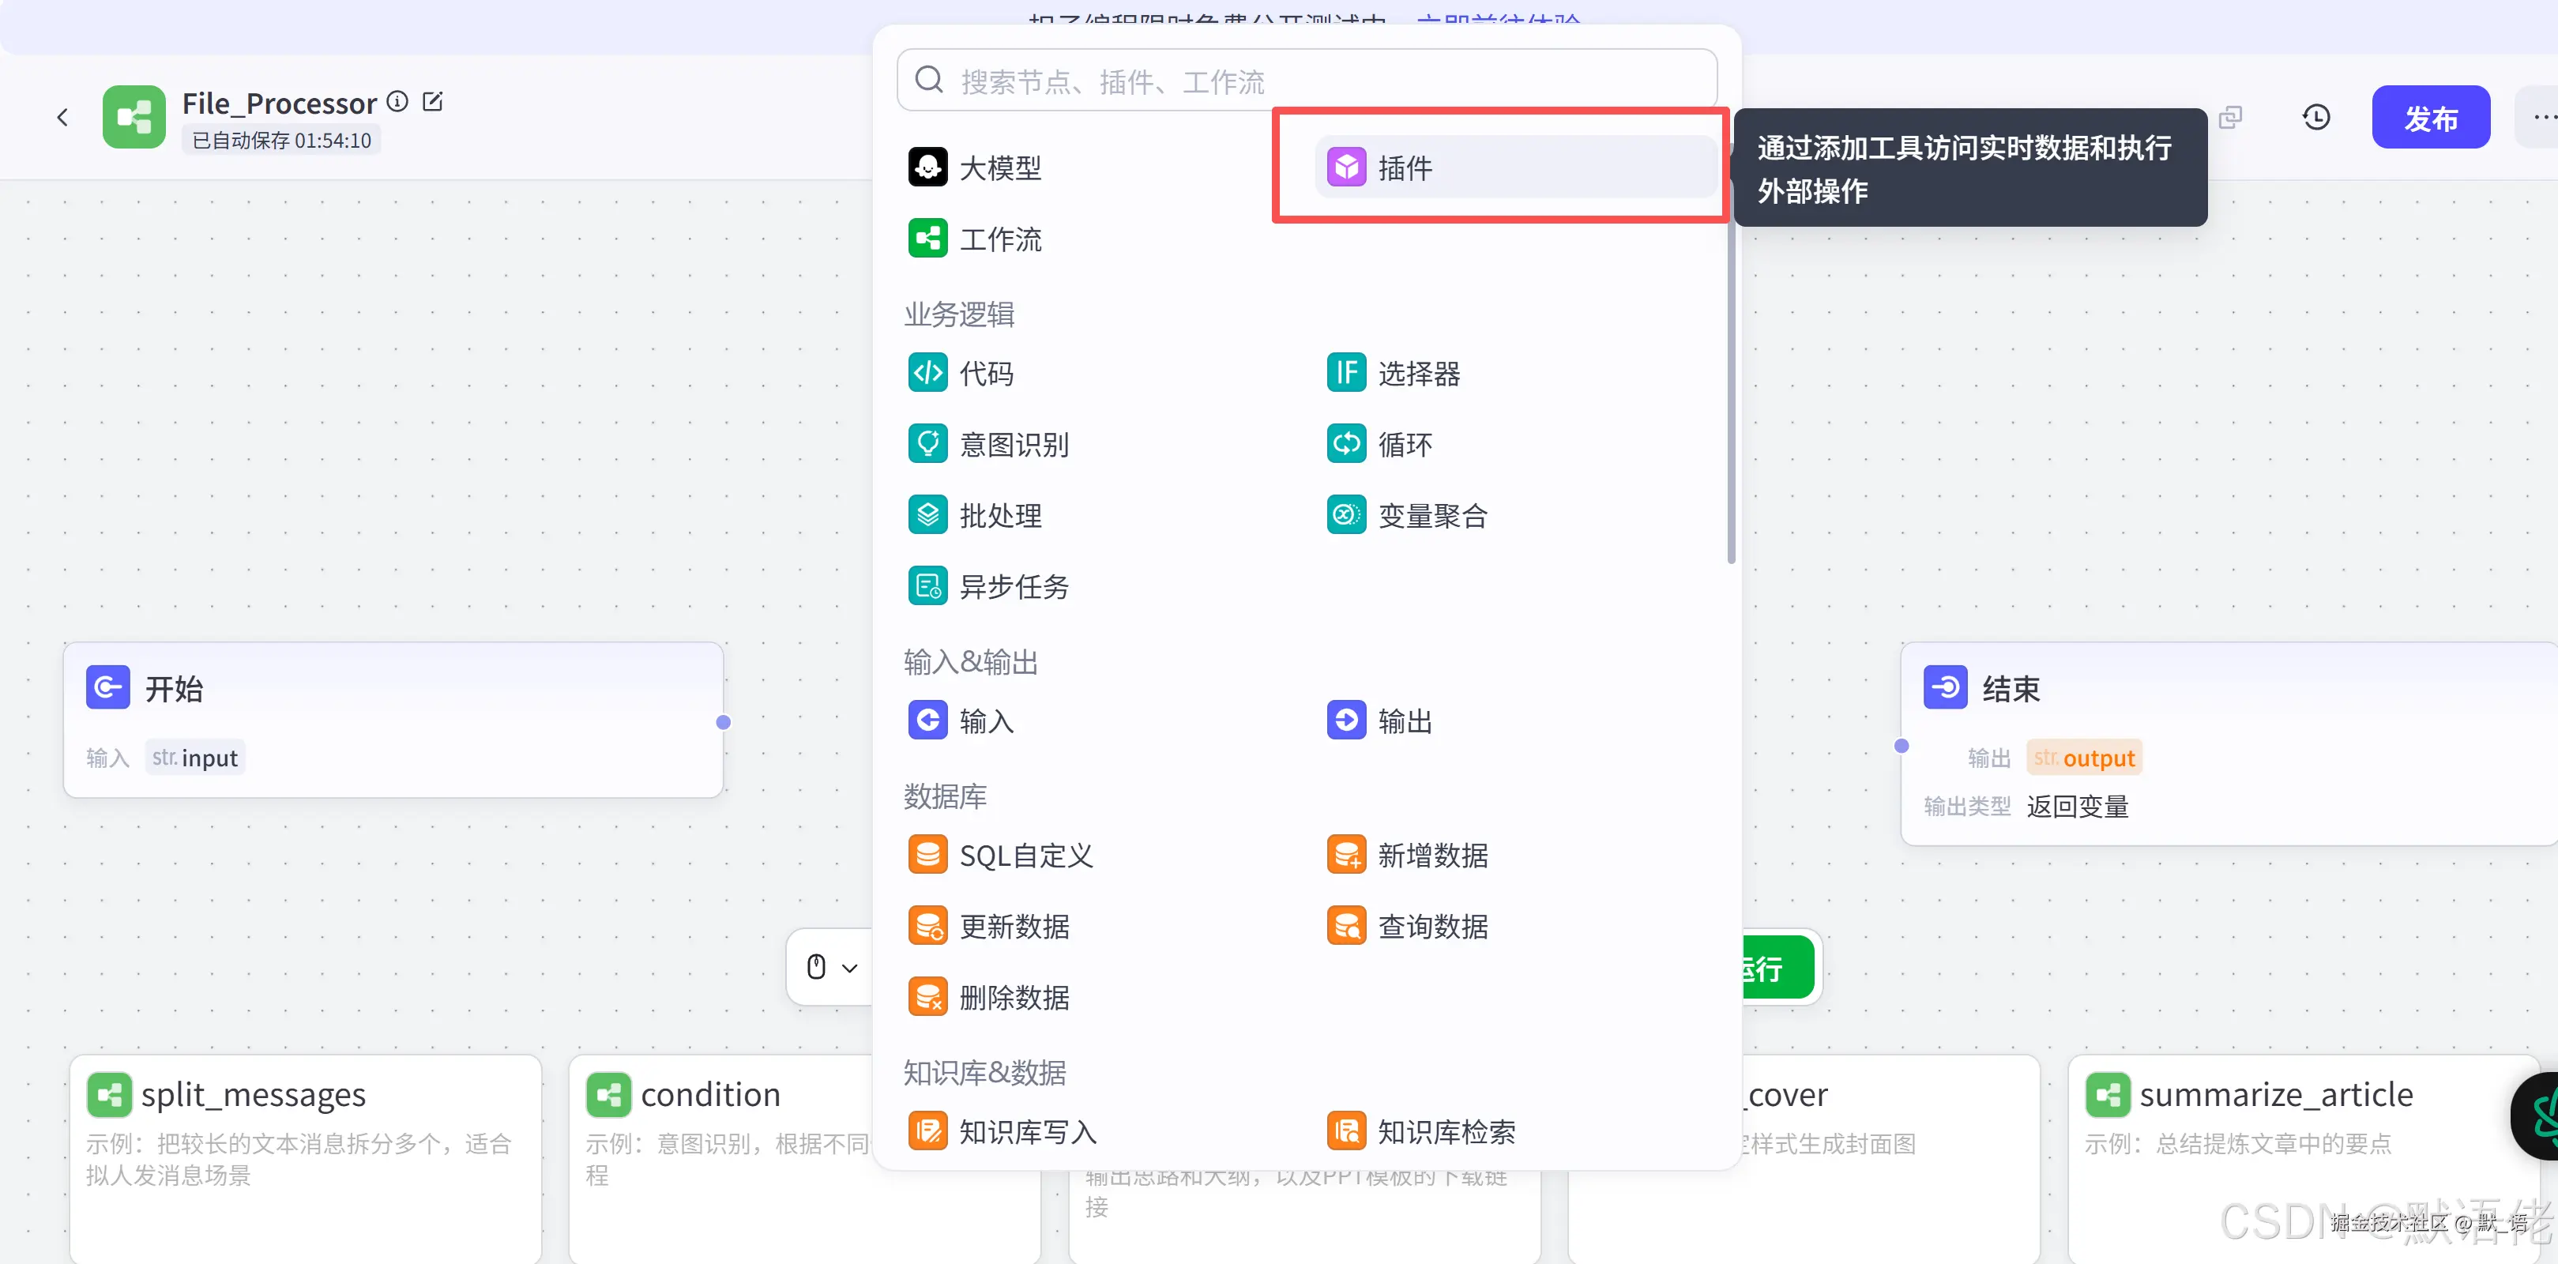
Task: Insert an 异步任务 async task node
Action: pyautogui.click(x=1014, y=586)
